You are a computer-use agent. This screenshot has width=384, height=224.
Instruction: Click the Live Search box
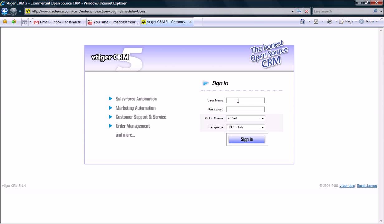tap(342, 11)
